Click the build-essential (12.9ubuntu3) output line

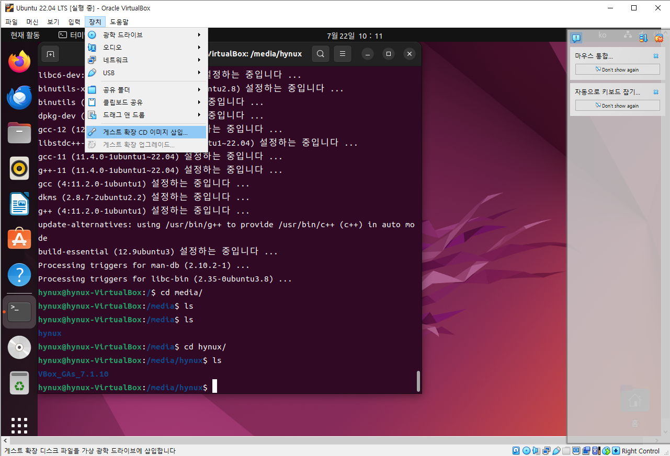[158, 251]
